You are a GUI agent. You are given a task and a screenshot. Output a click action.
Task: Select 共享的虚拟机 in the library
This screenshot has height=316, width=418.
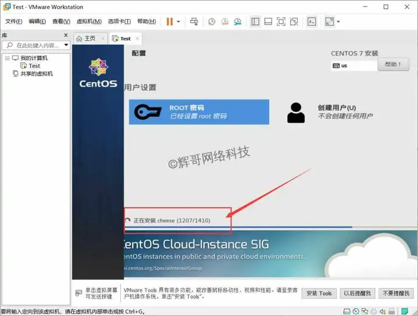37,74
